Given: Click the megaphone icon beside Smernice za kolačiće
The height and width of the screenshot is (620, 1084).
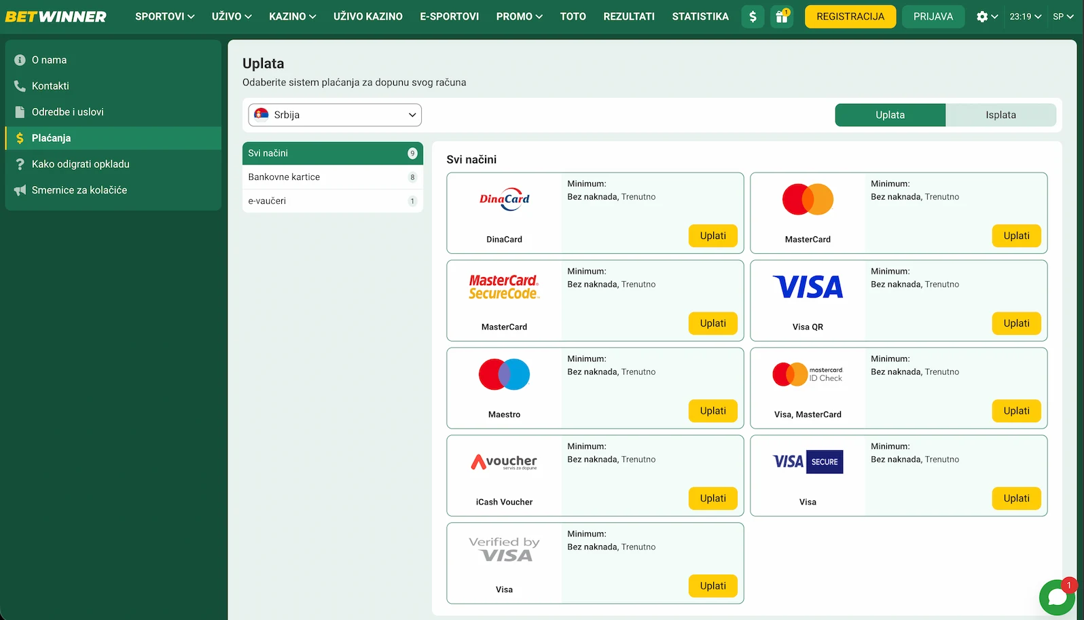Looking at the screenshot, I should [x=20, y=190].
